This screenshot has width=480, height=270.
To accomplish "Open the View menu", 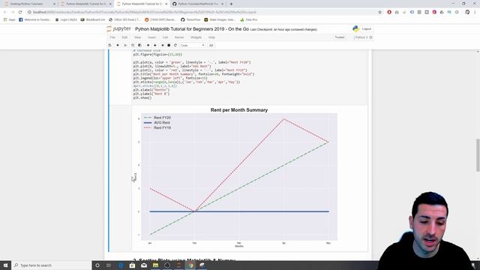I will point(137,37).
